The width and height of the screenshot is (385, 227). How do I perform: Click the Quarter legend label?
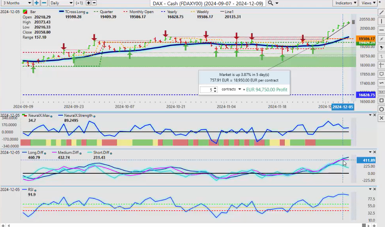[106, 12]
